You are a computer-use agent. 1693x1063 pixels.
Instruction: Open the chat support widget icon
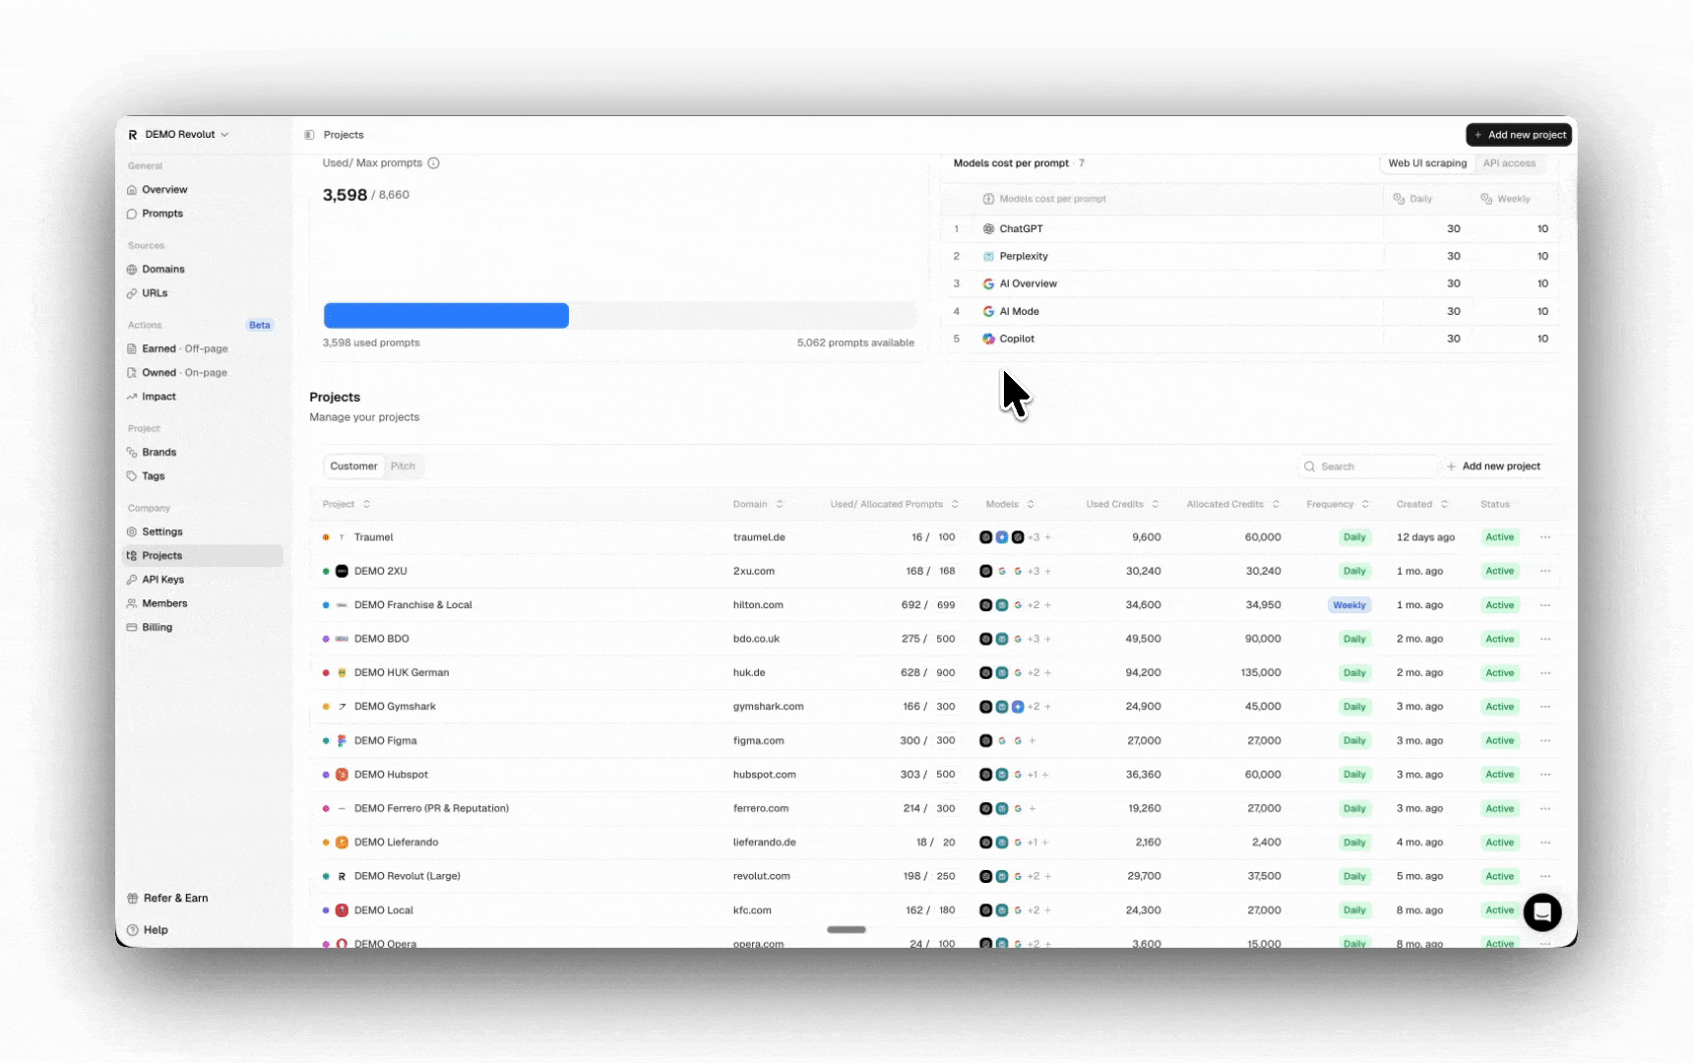(1542, 912)
